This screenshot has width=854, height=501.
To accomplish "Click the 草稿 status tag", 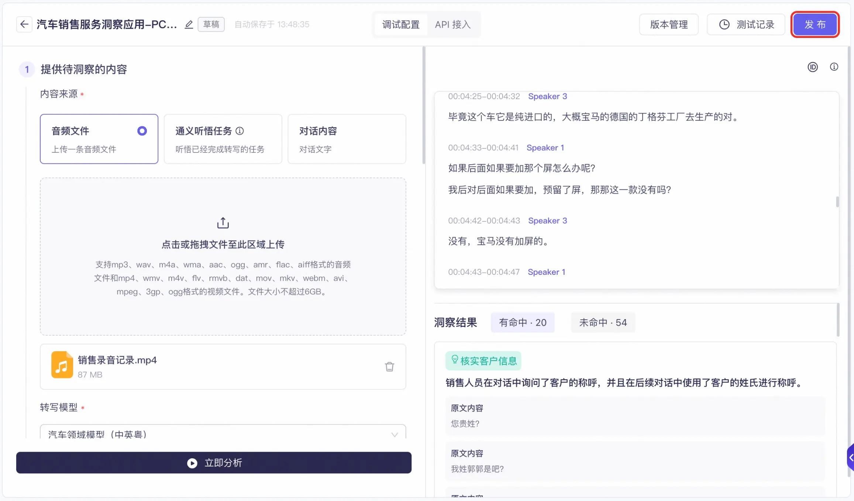I will 211,25.
